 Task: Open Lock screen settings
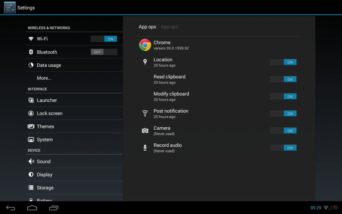74,113
